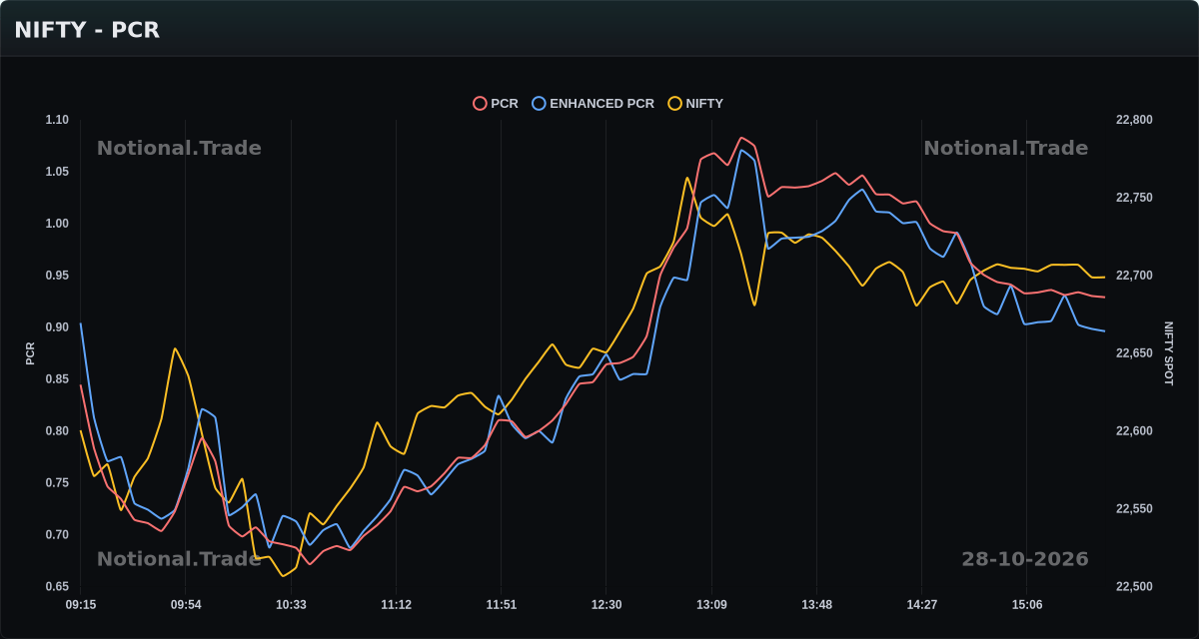Click the yellow NIFTY legend circle
The height and width of the screenshot is (639, 1199).
(x=674, y=103)
